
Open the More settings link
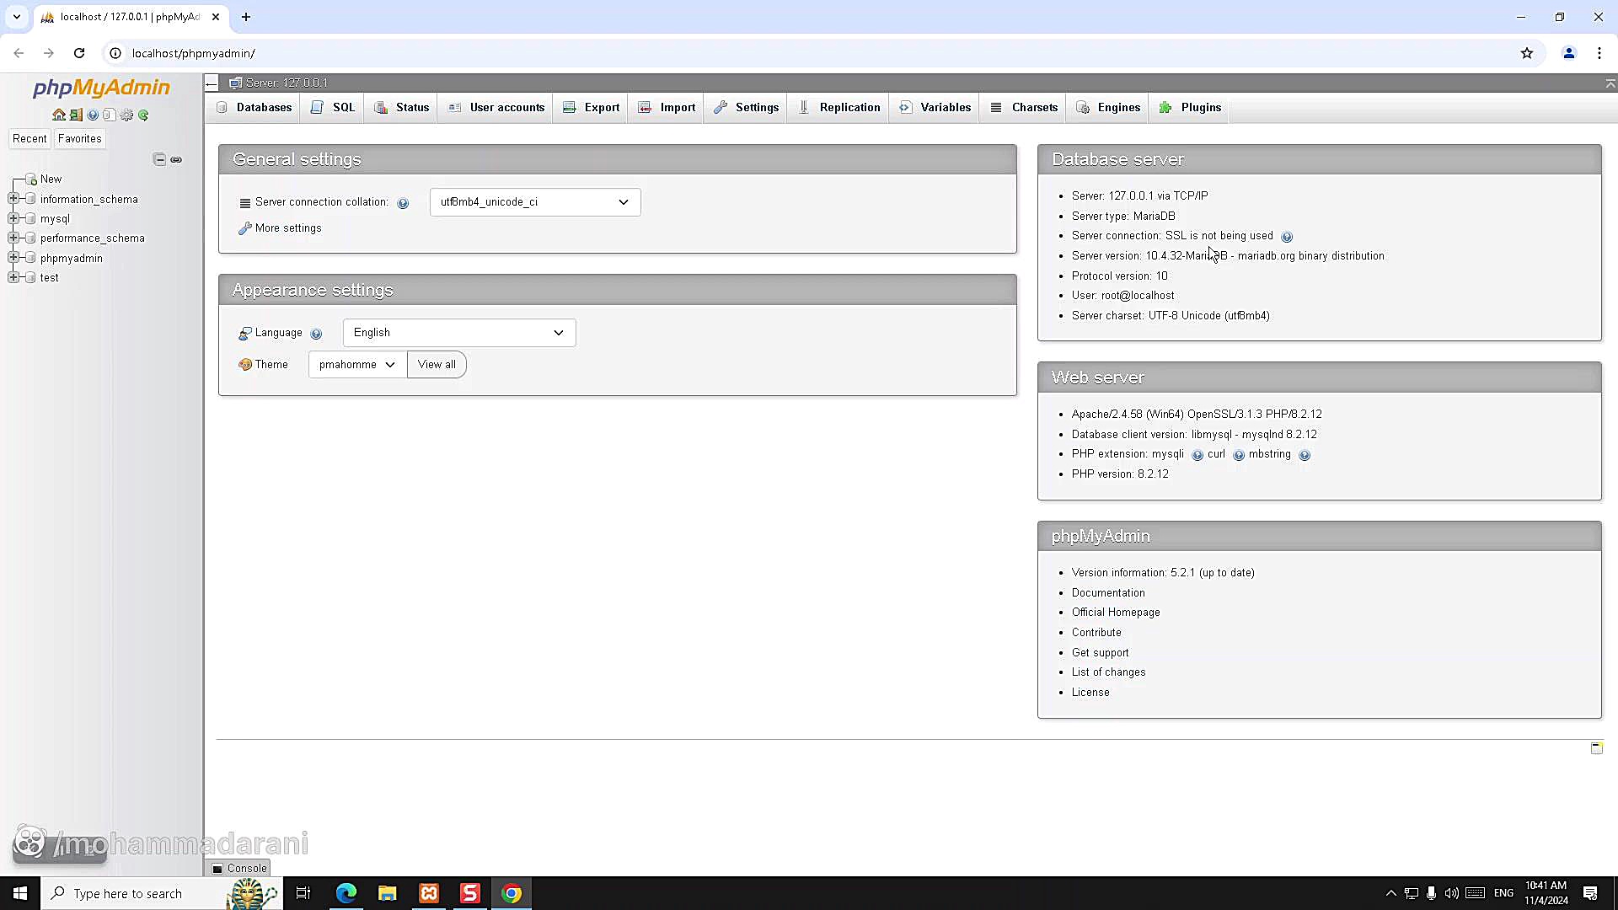(x=288, y=228)
